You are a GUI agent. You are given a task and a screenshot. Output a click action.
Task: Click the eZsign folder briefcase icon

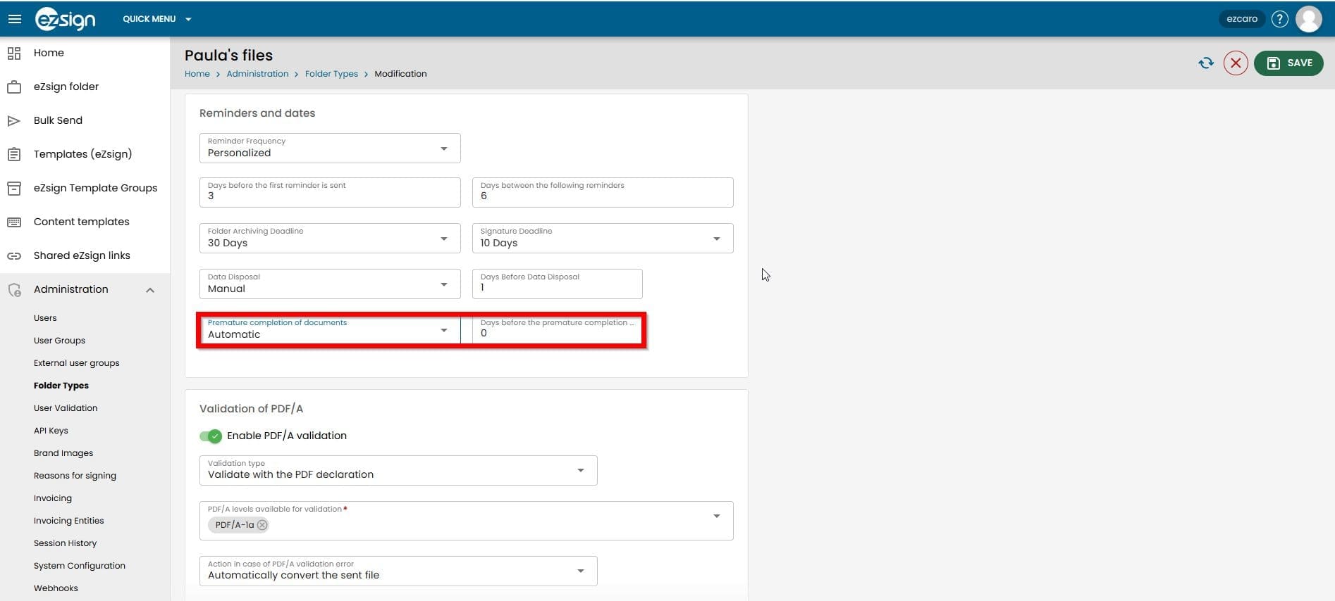click(x=14, y=87)
